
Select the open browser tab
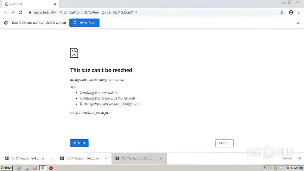click(30, 4)
